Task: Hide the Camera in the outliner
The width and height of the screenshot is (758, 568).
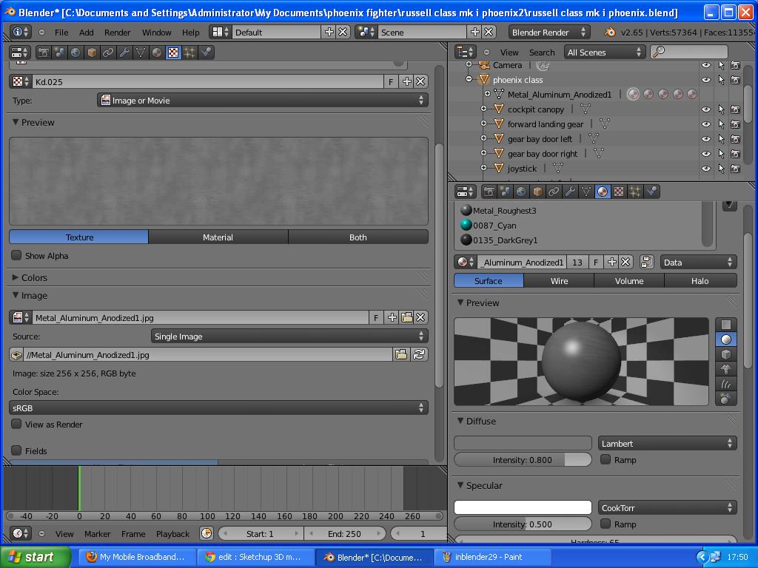Action: pos(705,64)
